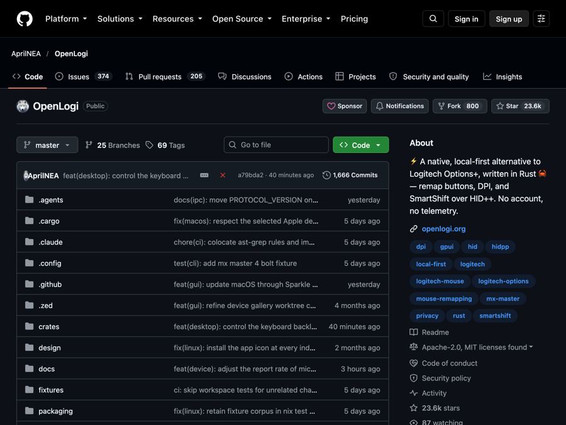Screen dimensions: 566x425
Task: Expand commit message ellipsis button
Action: pos(204,175)
